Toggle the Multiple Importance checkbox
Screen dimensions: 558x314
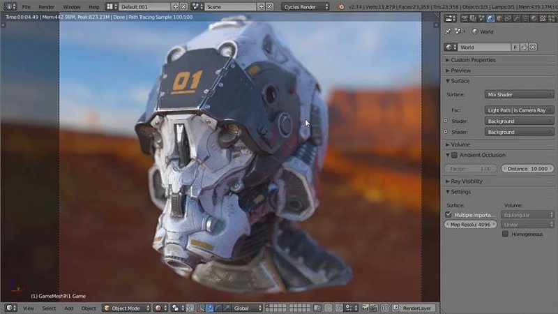coord(448,215)
